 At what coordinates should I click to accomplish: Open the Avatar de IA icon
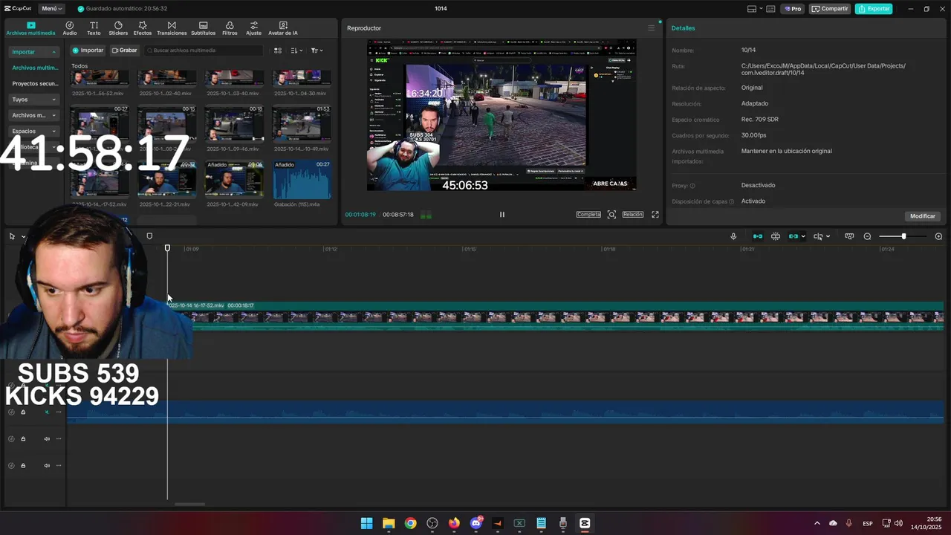click(283, 28)
